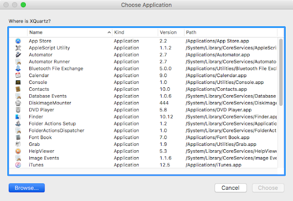
Task: Click the HelpViewer orange icon
Action: 18,151
